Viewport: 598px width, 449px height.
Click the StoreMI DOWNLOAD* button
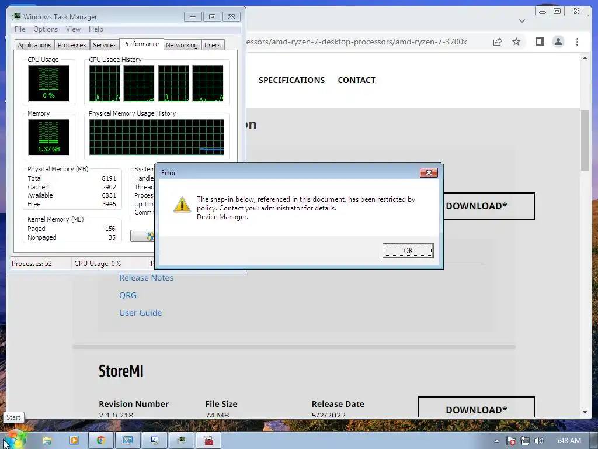[x=477, y=407]
